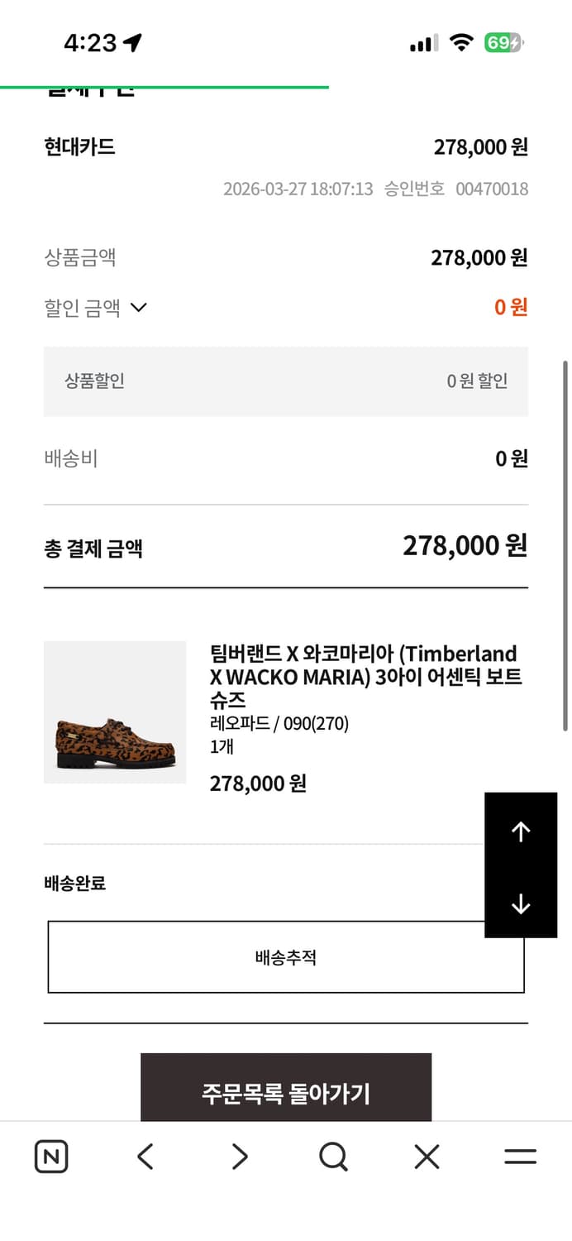
Task: Jump to top with the up arrow icon
Action: coord(521,831)
